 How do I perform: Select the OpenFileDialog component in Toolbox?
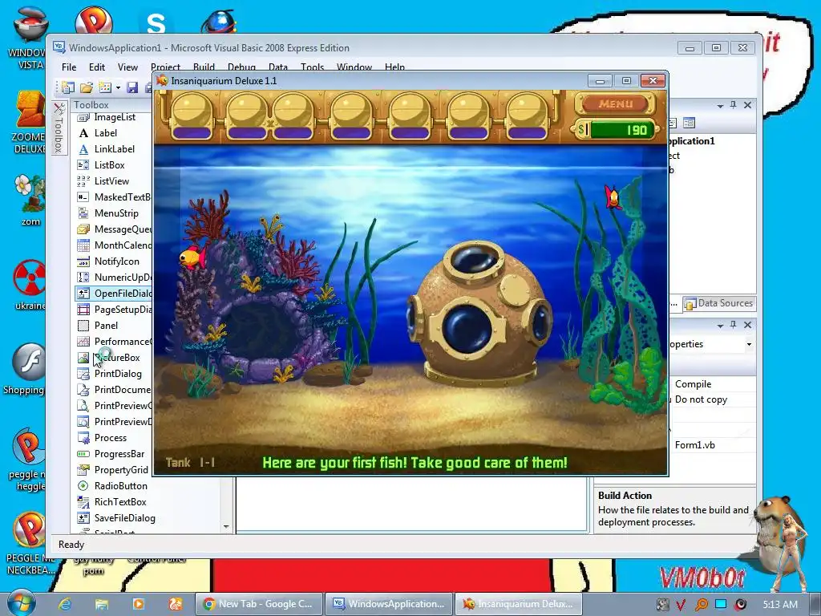pyautogui.click(x=114, y=294)
